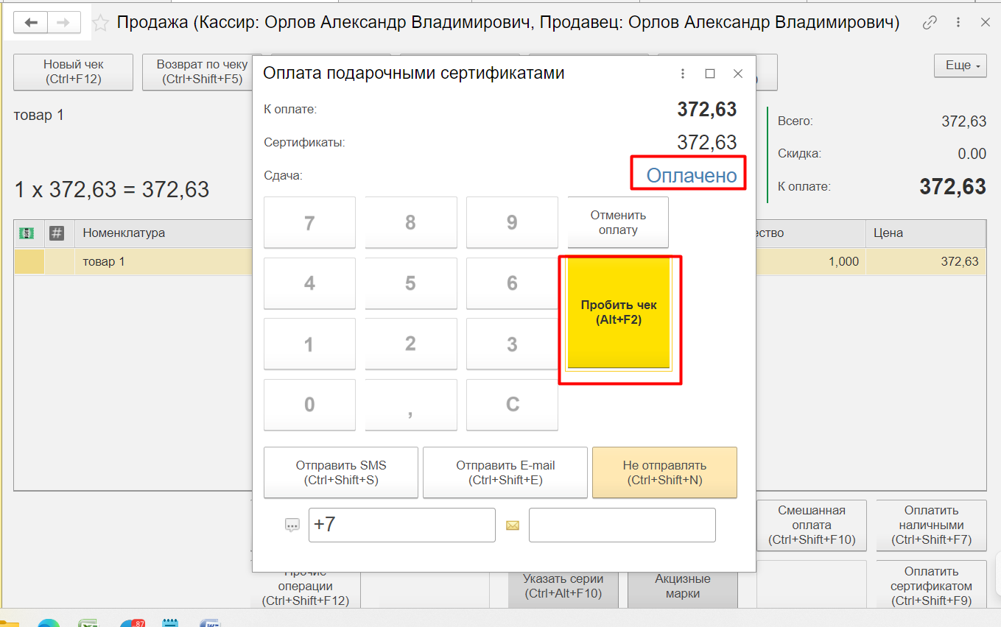This screenshot has height=627, width=1001.
Task: Open the main window's three-dot options menu
Action: (958, 23)
